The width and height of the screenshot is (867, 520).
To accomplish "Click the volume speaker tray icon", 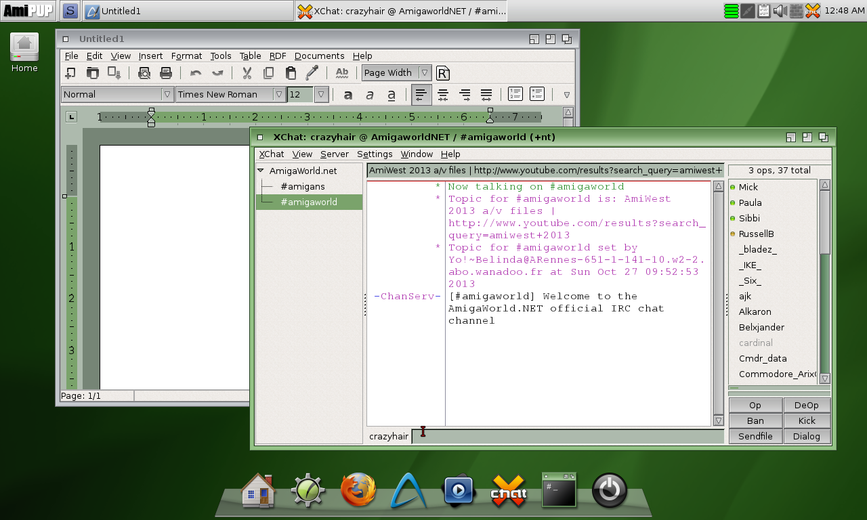I will pyautogui.click(x=780, y=10).
